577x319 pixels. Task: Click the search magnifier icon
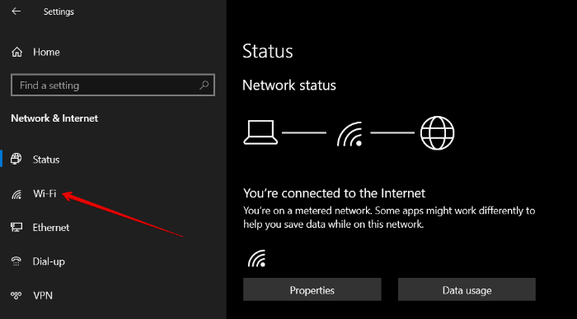point(204,86)
